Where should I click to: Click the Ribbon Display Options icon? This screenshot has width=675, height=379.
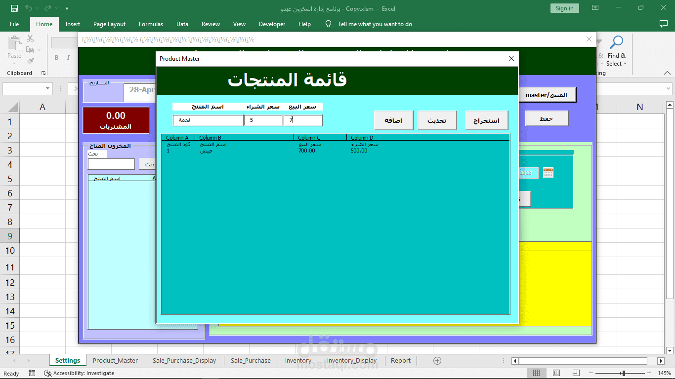point(595,8)
